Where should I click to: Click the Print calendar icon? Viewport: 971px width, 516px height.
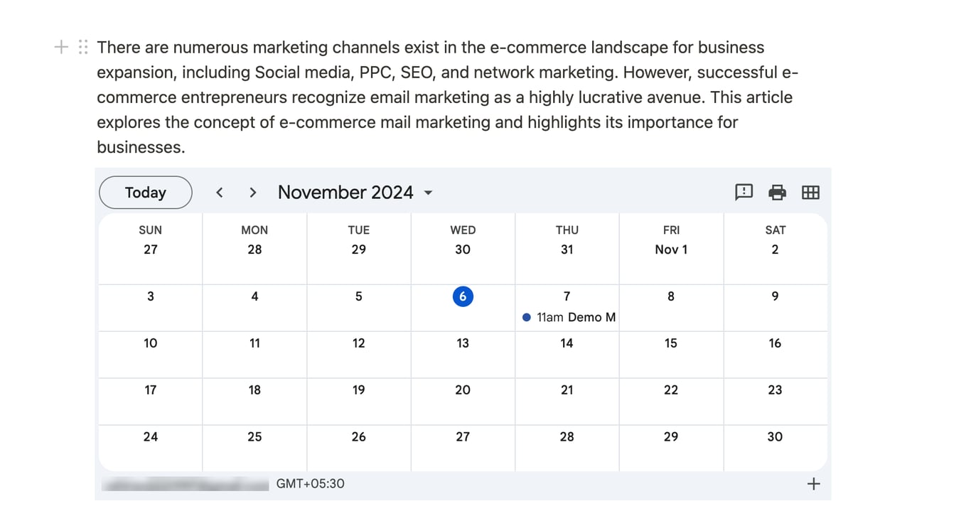coord(777,193)
